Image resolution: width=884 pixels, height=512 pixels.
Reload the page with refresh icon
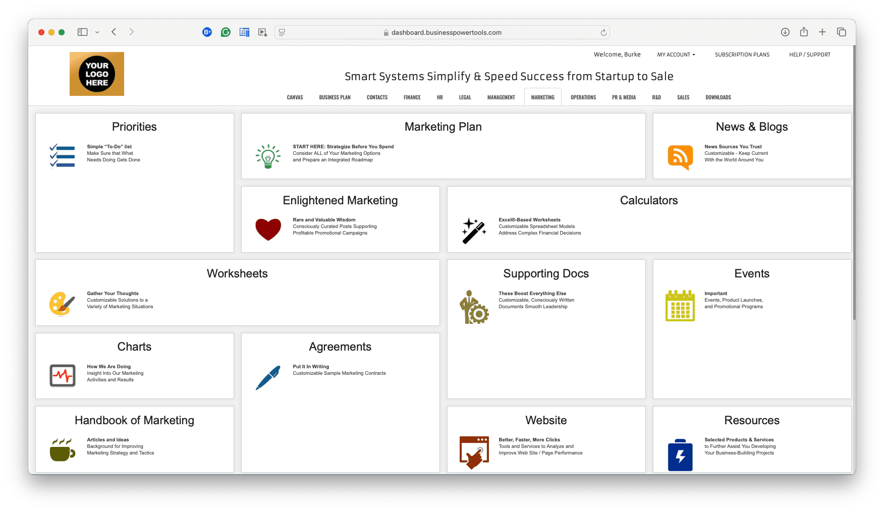click(603, 33)
